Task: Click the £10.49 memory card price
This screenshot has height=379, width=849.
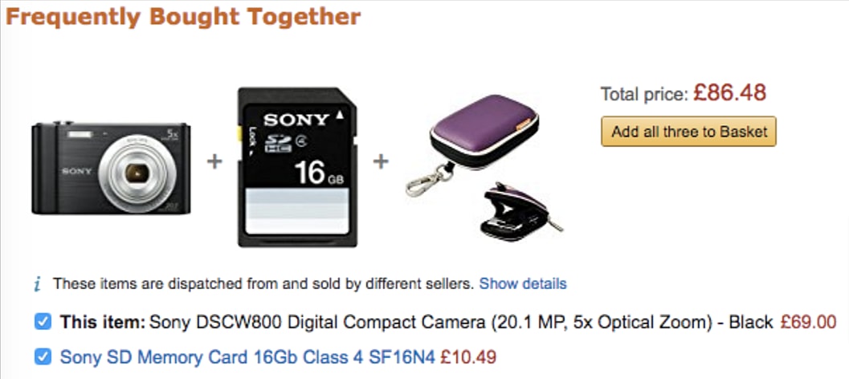Action: coord(470,356)
